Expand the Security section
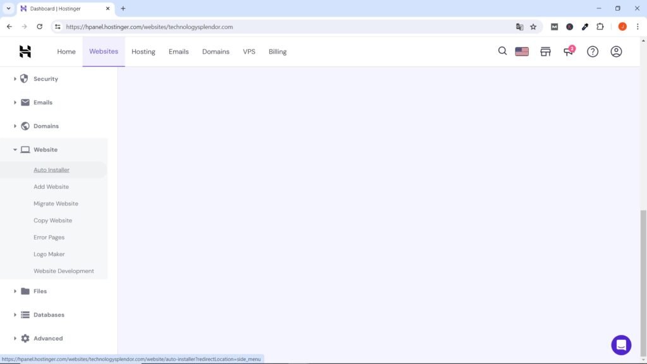 point(45,78)
